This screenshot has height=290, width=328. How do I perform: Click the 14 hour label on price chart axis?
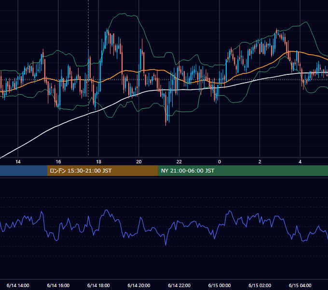pos(18,162)
